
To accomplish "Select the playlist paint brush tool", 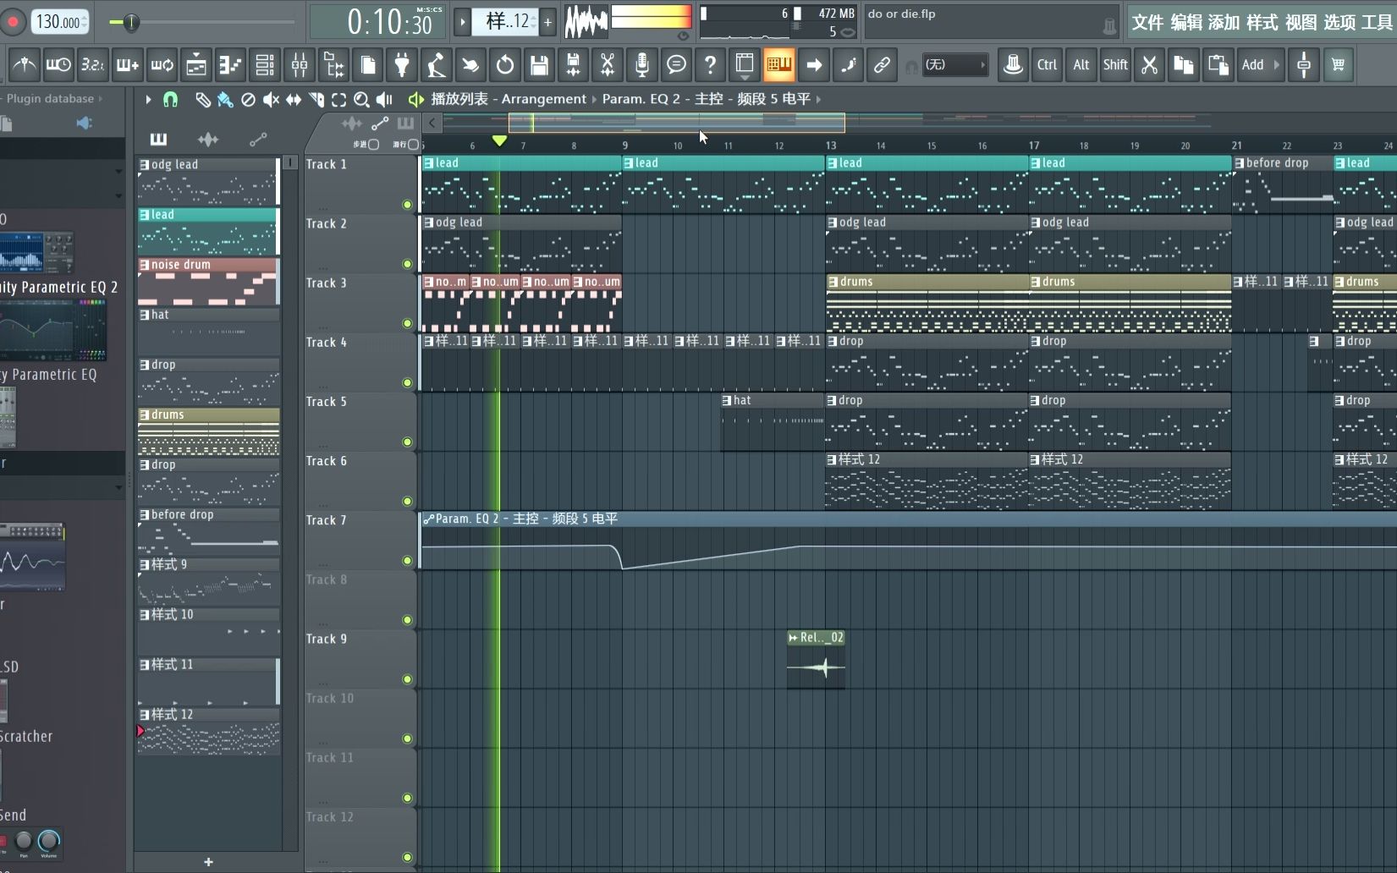I will pyautogui.click(x=225, y=99).
